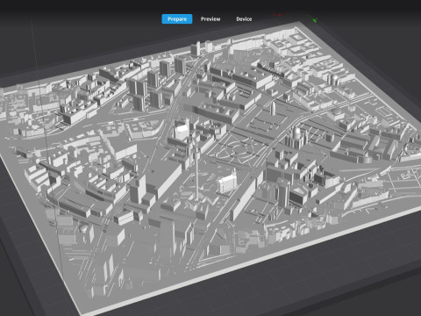The width and height of the screenshot is (421, 316).
Task: Open the Preview tab
Action: (210, 19)
